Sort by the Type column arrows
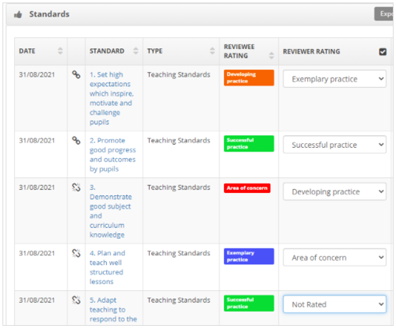Screen dimensions: 396x329 click(212, 51)
